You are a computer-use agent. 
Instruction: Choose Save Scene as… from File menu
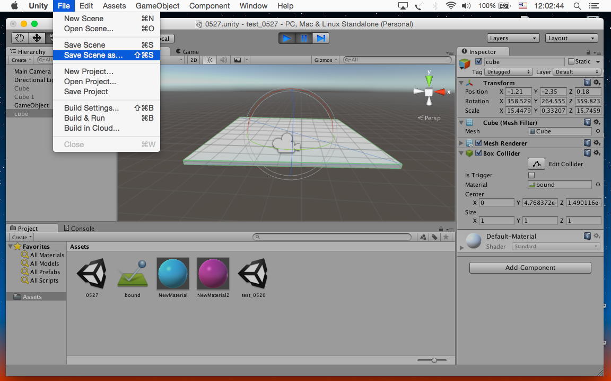coord(93,55)
